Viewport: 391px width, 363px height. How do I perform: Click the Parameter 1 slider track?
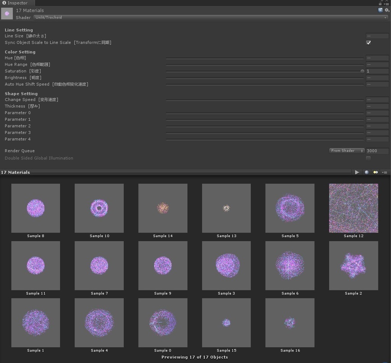tap(265, 119)
